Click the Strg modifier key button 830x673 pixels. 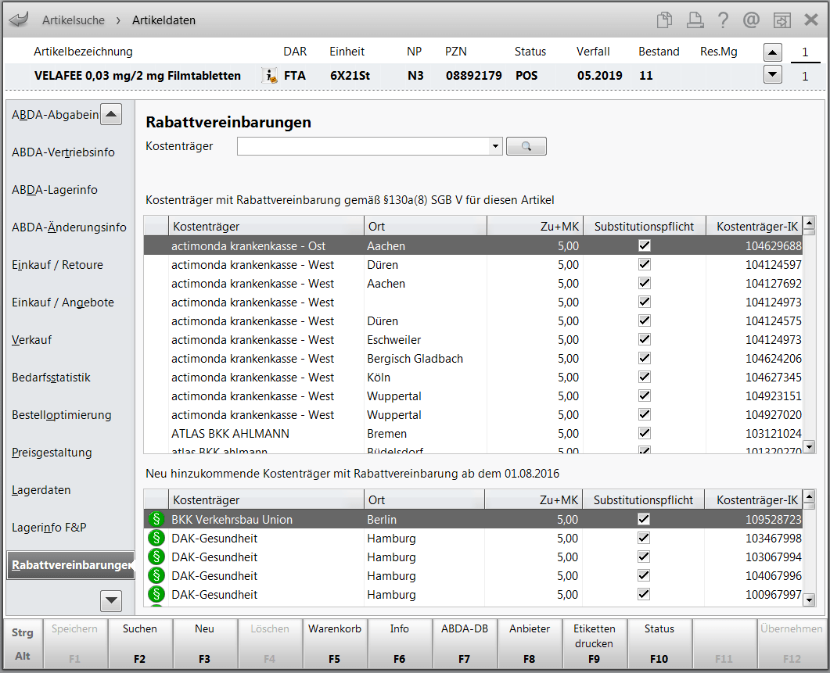[x=22, y=633]
